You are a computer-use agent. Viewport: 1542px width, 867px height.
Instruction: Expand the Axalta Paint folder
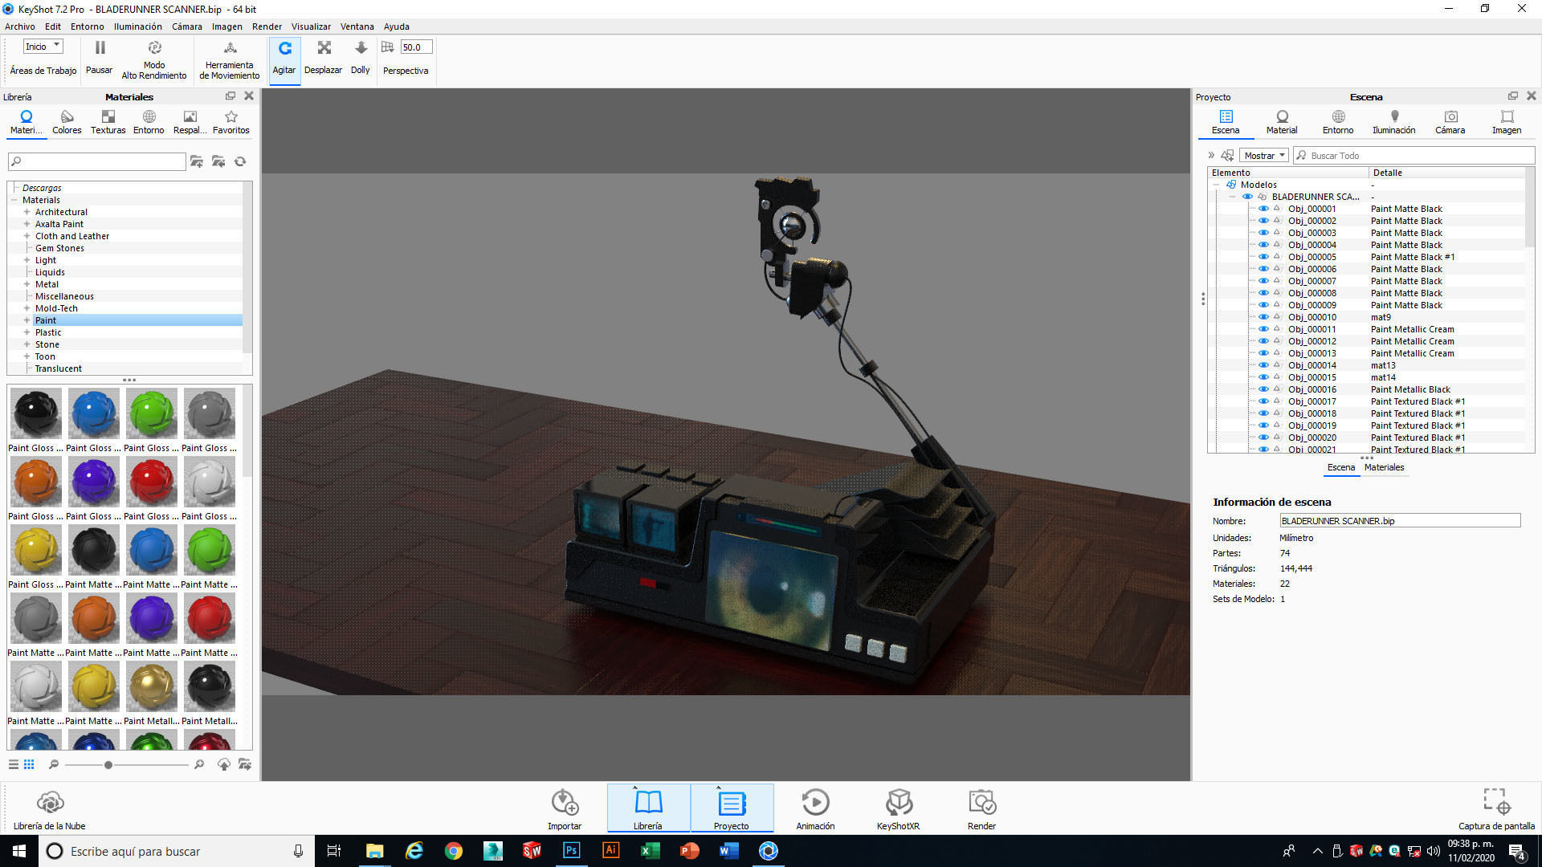(x=27, y=224)
